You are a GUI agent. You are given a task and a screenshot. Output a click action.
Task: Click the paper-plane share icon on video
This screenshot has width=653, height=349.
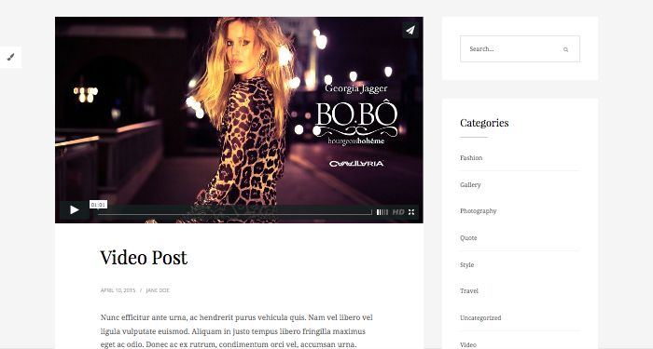[x=410, y=30]
